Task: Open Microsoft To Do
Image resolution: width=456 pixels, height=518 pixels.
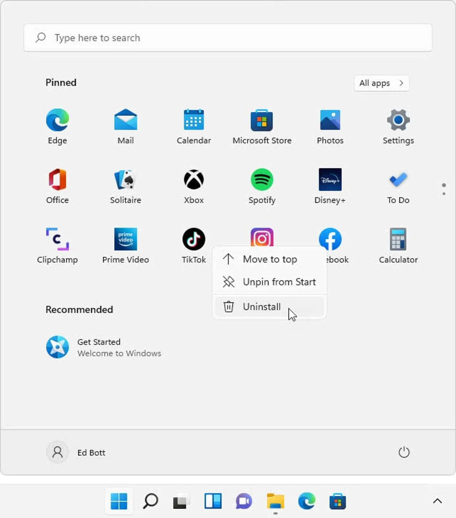Action: tap(398, 185)
